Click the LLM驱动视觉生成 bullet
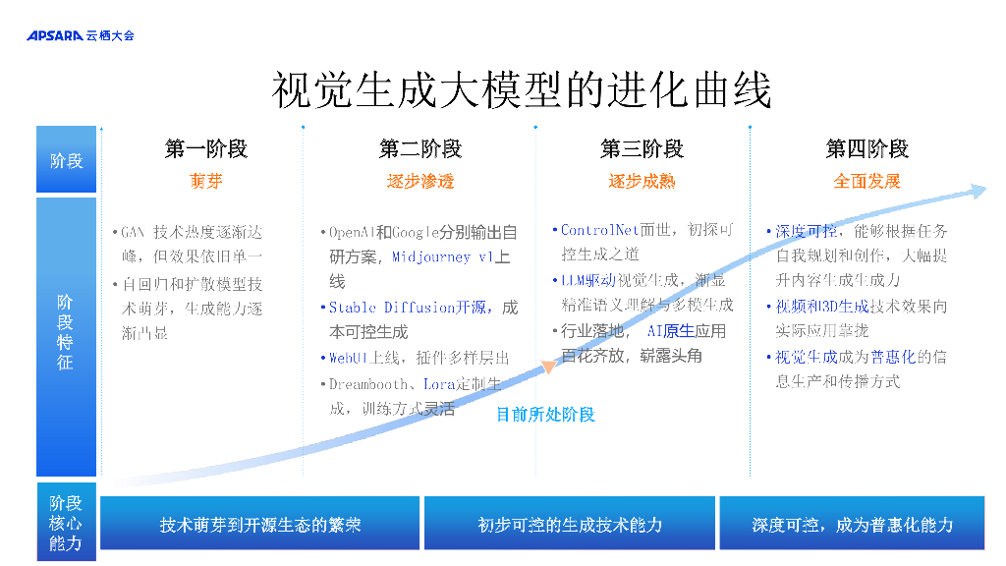1006x566 pixels. (643, 292)
